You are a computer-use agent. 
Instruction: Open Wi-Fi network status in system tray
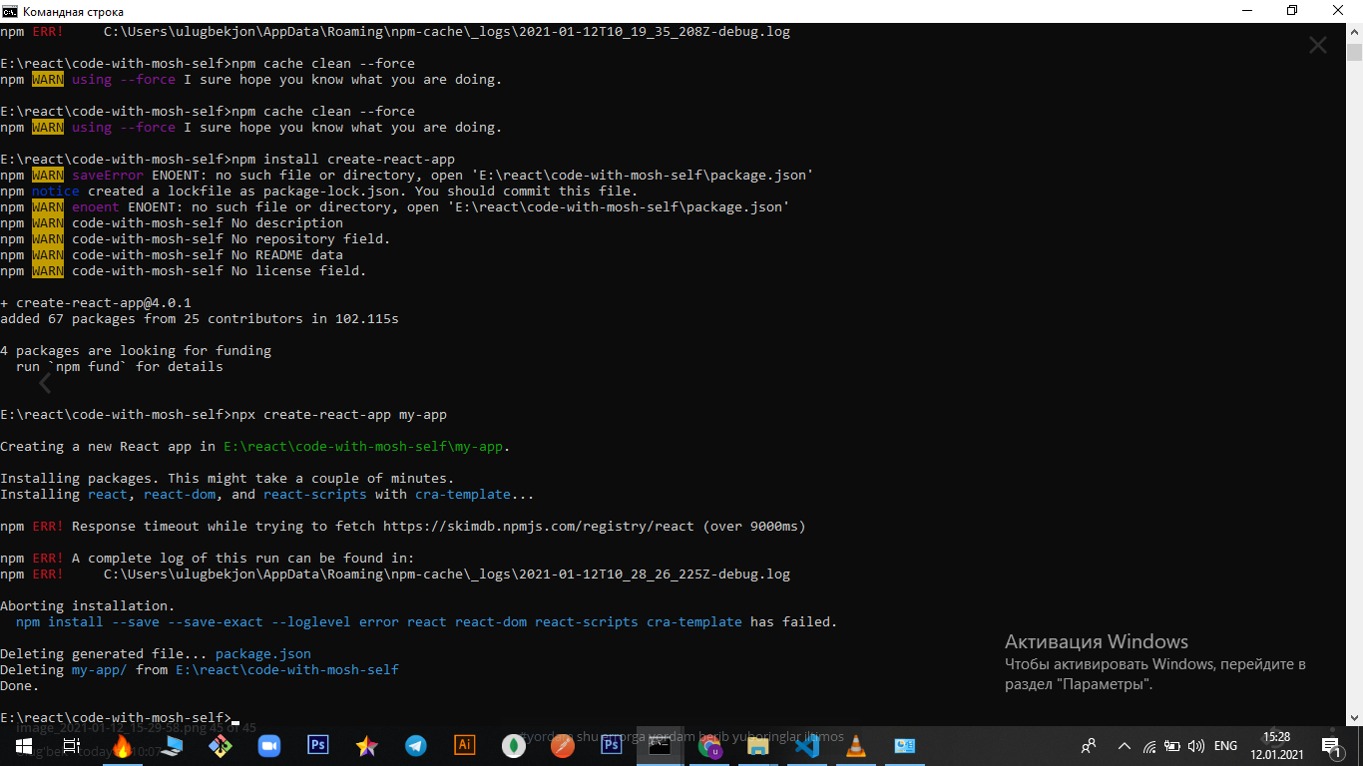tap(1149, 746)
